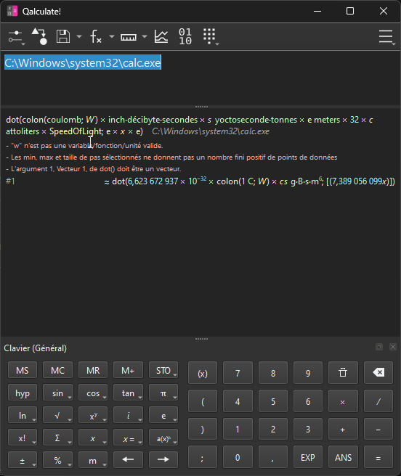Open the units ruler icon
The width and height of the screenshot is (401, 476).
(x=129, y=37)
